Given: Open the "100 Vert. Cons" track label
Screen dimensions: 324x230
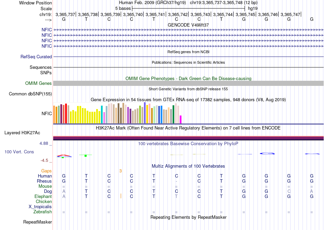Looking at the screenshot, I should tap(19, 152).
